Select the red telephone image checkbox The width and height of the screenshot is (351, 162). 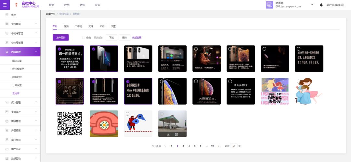coord(93,114)
